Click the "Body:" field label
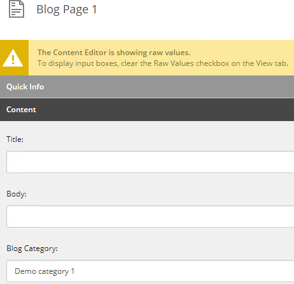 point(17,194)
